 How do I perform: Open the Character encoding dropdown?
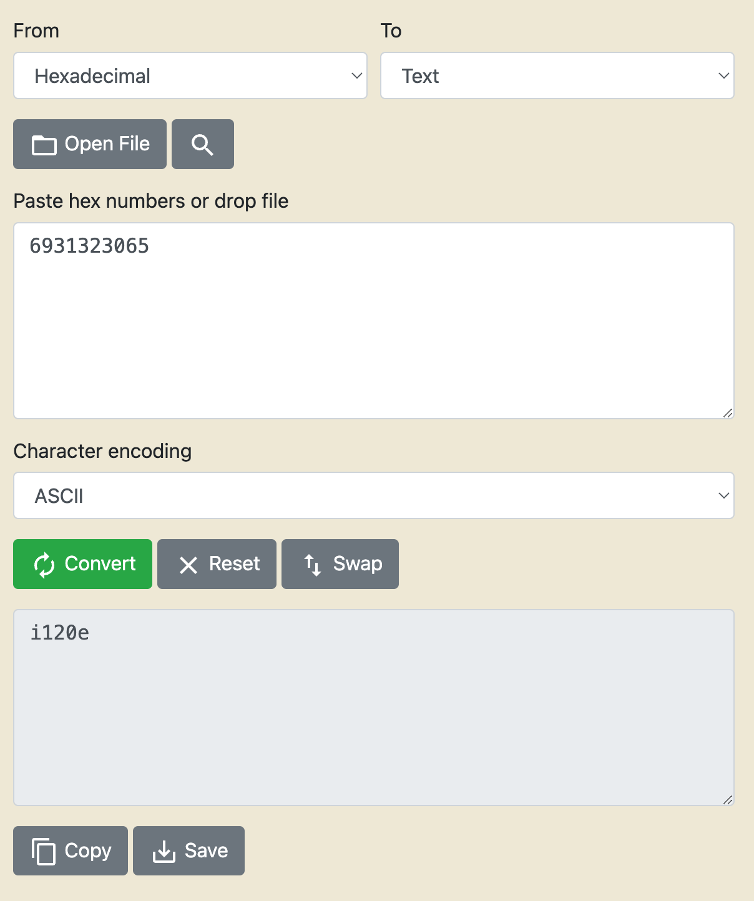pyautogui.click(x=374, y=495)
